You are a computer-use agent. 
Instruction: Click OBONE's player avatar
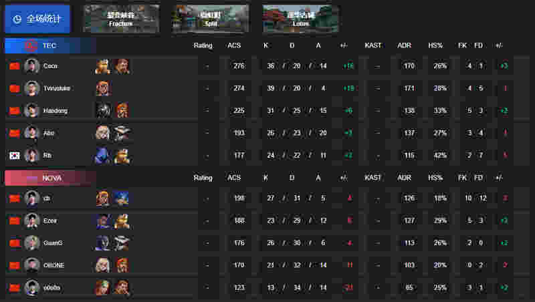(31, 265)
